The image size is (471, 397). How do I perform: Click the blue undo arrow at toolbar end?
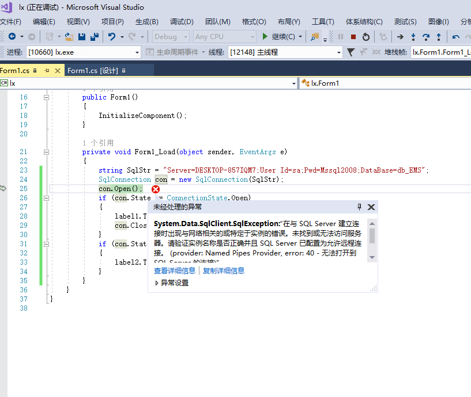[455, 37]
